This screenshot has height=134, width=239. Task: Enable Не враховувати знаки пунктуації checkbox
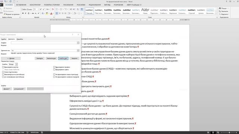click(54, 74)
